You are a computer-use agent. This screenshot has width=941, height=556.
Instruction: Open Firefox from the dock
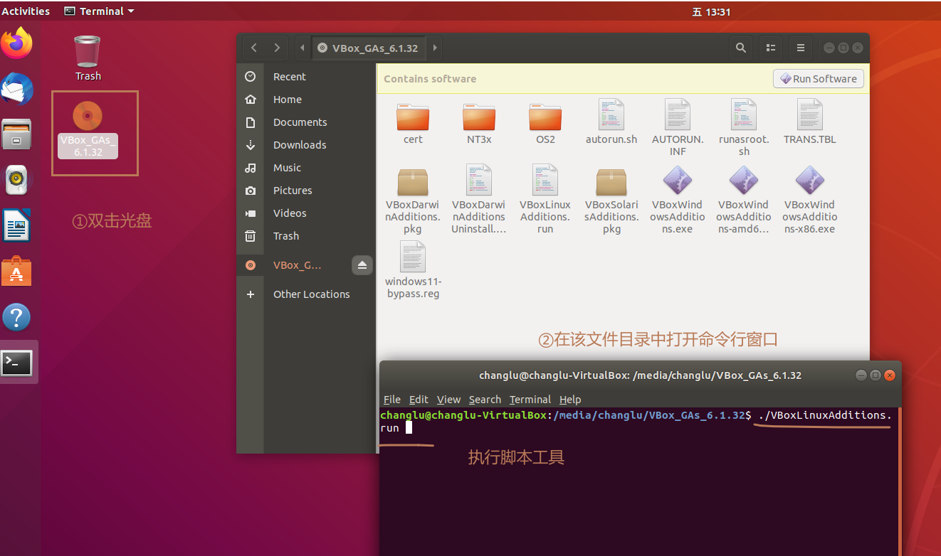click(16, 43)
